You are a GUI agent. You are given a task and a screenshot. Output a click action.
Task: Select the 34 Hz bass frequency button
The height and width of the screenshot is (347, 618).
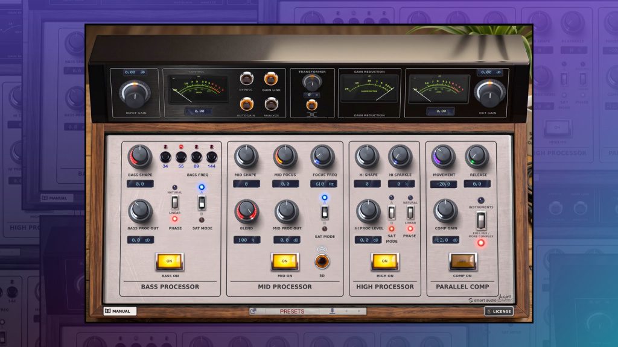coord(165,157)
